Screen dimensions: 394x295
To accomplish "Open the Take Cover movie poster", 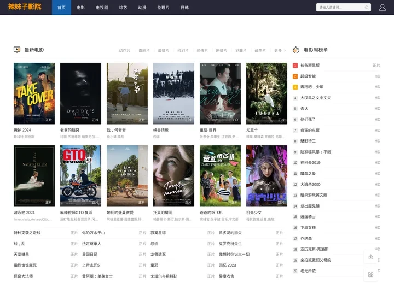I will [x=34, y=93].
